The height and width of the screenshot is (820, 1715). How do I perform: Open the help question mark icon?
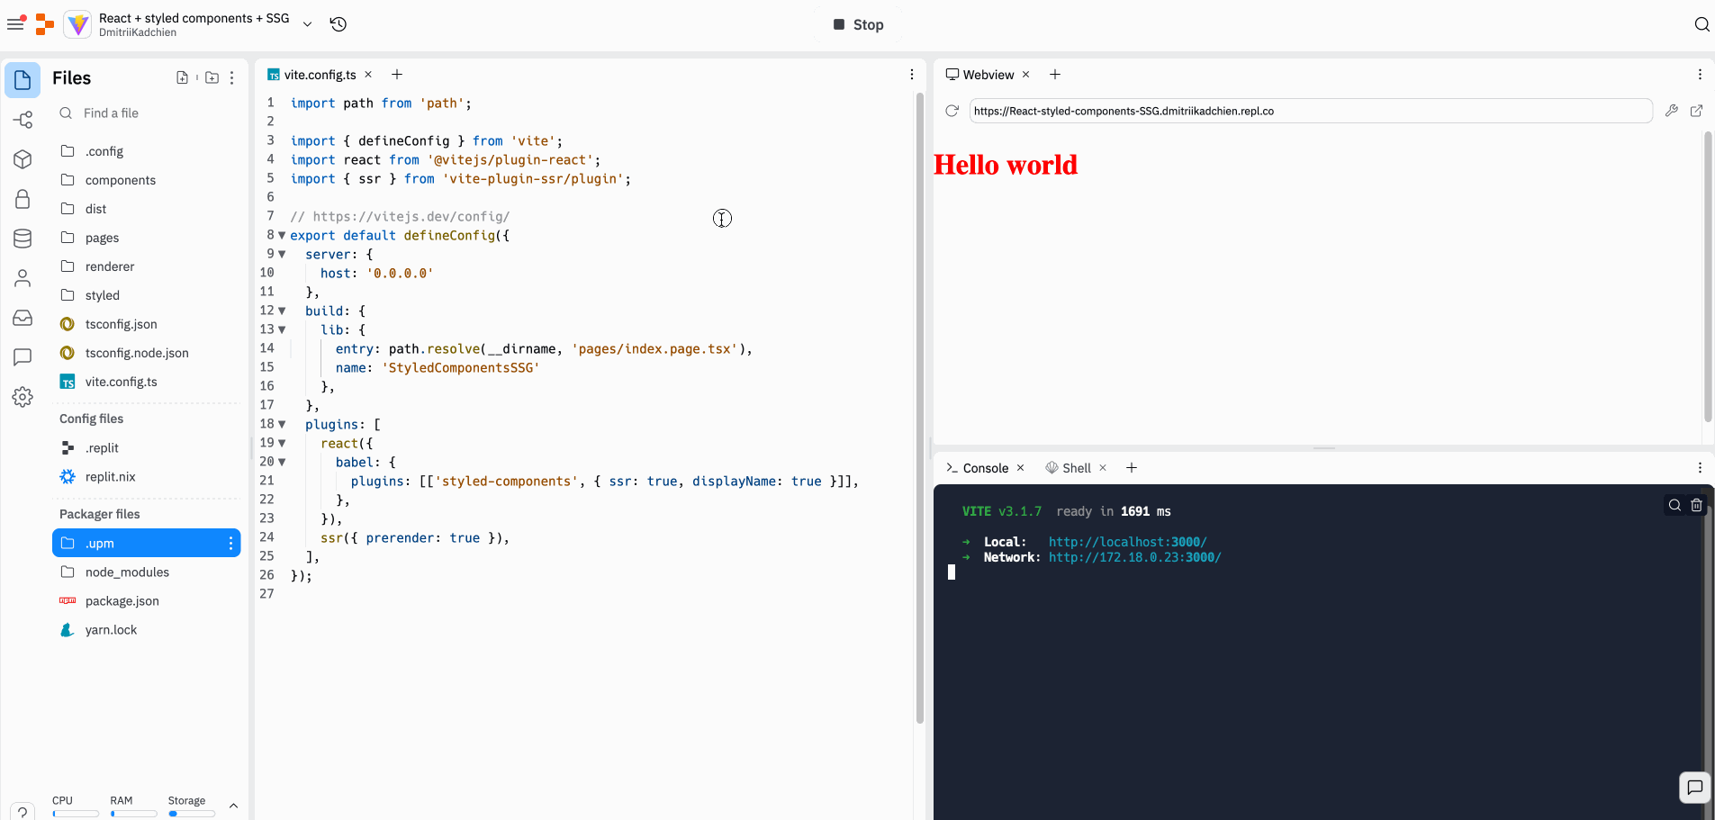click(23, 812)
